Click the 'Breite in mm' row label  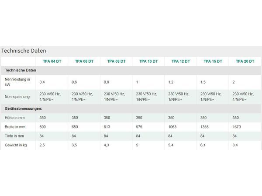(x=15, y=127)
